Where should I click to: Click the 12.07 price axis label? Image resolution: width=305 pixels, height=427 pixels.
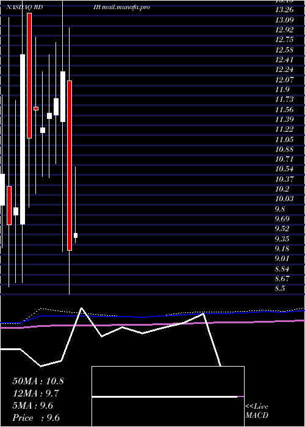click(x=284, y=79)
